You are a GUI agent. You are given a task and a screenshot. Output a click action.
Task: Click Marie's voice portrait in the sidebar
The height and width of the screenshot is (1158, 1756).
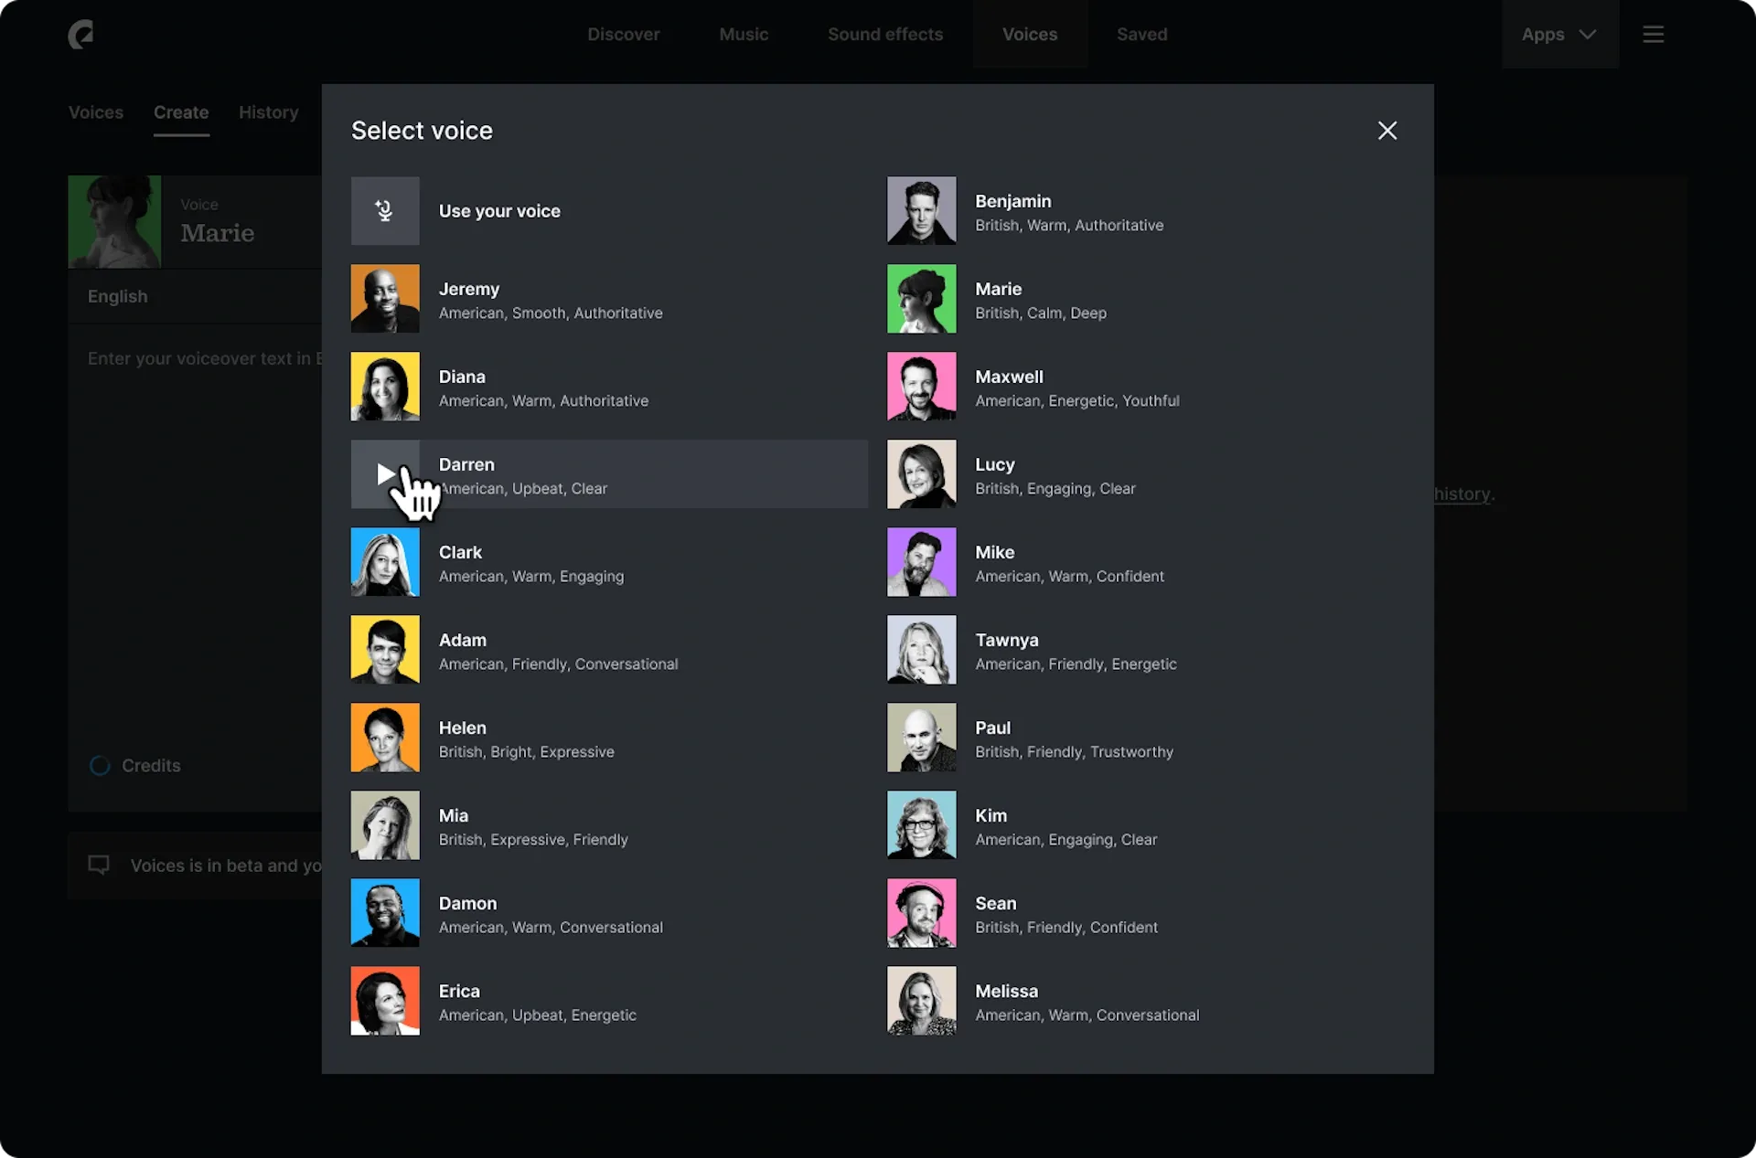[x=114, y=221]
